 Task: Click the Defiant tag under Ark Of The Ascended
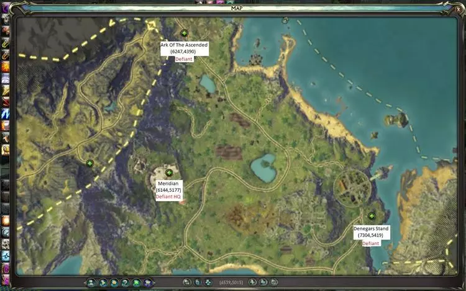pyautogui.click(x=184, y=59)
